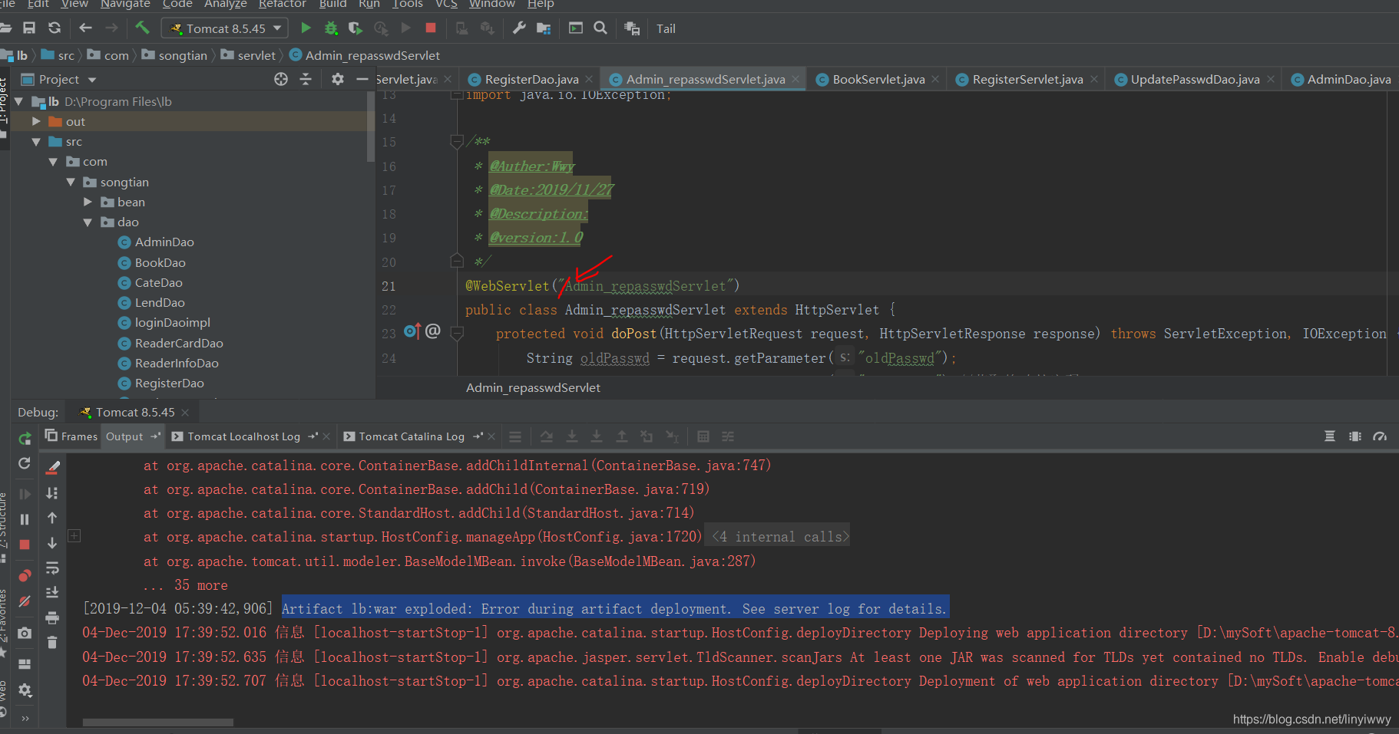
Task: Click the doPost override gutter icon
Action: 412,331
